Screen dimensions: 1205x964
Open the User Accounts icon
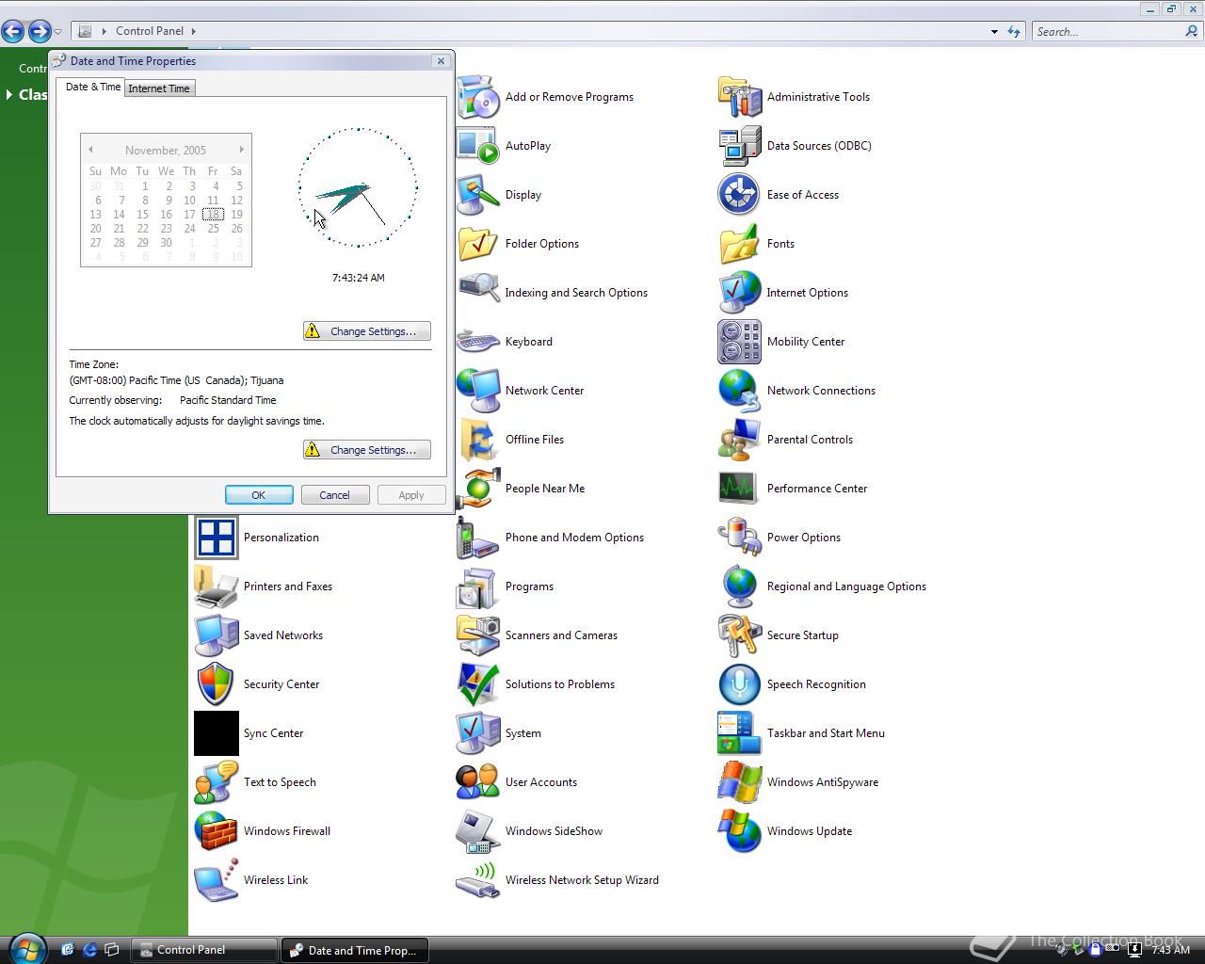point(478,781)
